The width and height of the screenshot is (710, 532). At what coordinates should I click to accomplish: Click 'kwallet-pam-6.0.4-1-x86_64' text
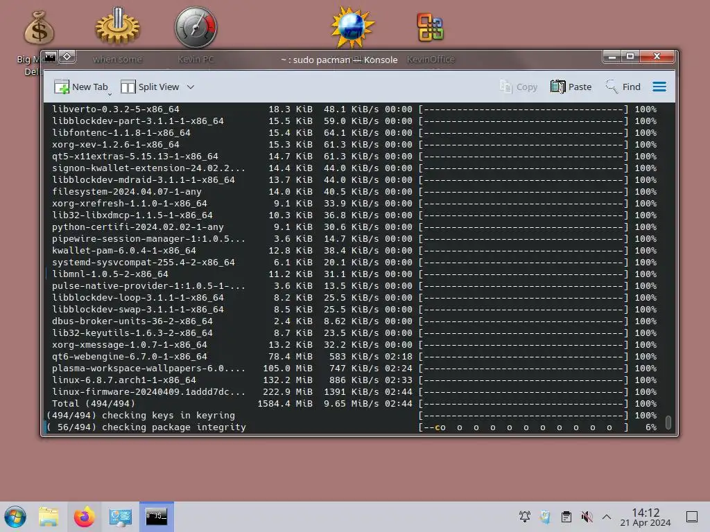point(124,251)
